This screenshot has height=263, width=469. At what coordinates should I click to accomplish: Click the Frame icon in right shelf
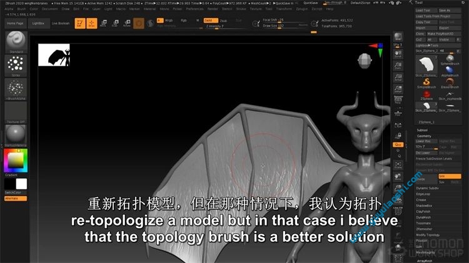click(398, 166)
